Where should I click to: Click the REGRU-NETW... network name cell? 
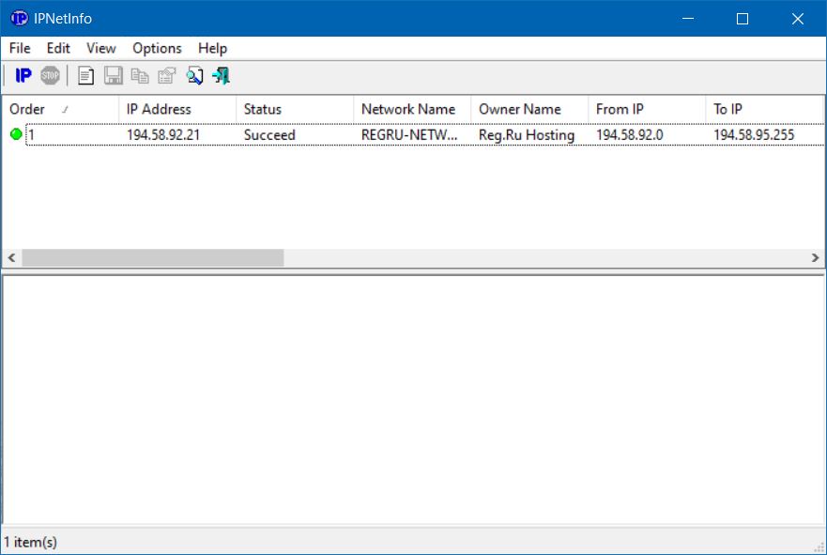point(408,135)
